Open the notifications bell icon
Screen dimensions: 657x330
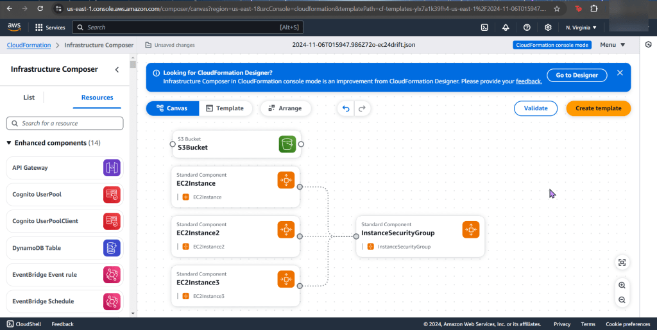point(506,28)
